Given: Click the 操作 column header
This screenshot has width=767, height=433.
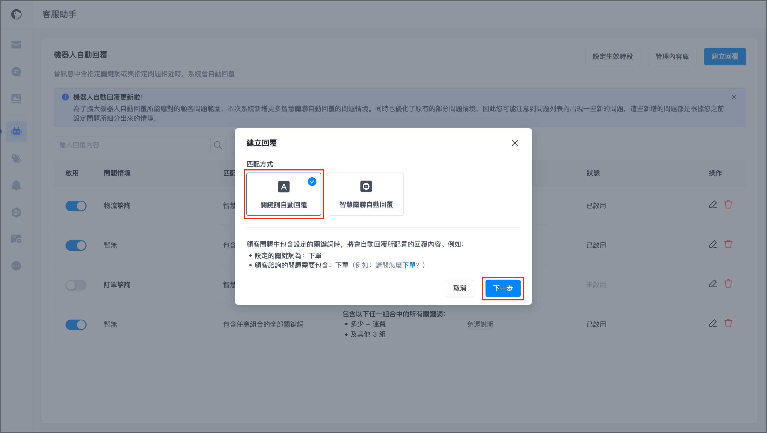Looking at the screenshot, I should point(715,173).
